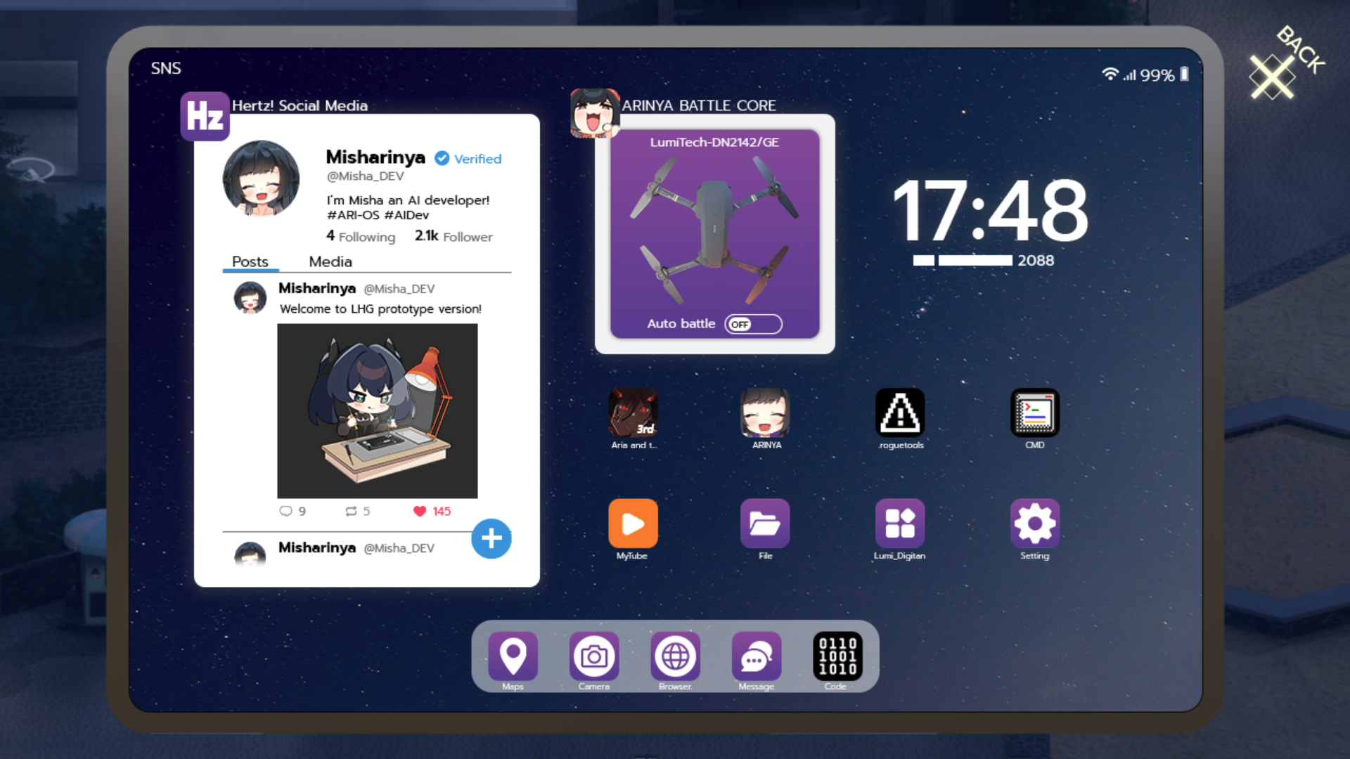Click the 2088 year text
Viewport: 1350px width, 759px height.
pyautogui.click(x=1036, y=261)
